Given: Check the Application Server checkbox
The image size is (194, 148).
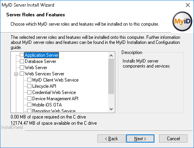Looking at the screenshot, I should pyautogui.click(x=22, y=55).
